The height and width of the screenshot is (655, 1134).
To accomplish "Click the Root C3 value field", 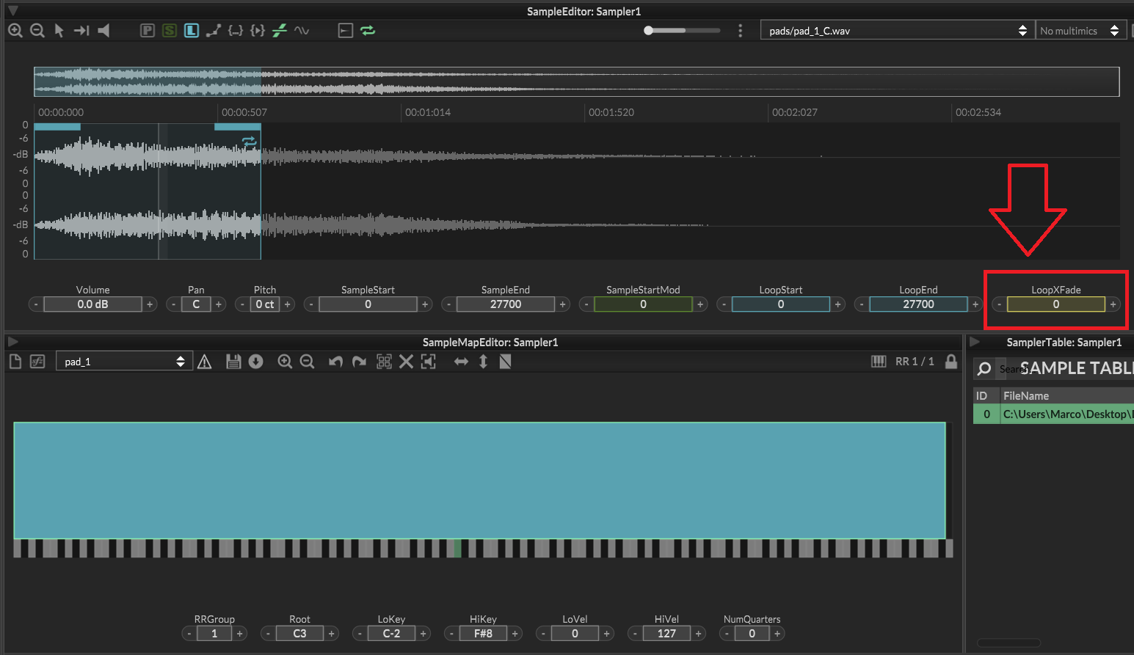I will coord(299,634).
